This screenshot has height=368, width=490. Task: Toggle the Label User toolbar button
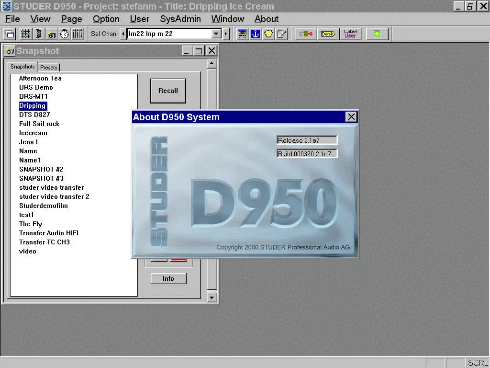click(x=351, y=34)
